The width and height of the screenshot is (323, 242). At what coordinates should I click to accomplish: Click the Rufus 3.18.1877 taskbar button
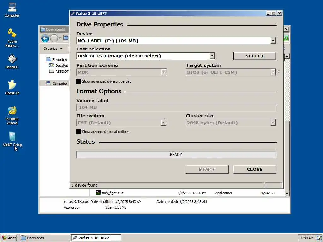pos(96,238)
